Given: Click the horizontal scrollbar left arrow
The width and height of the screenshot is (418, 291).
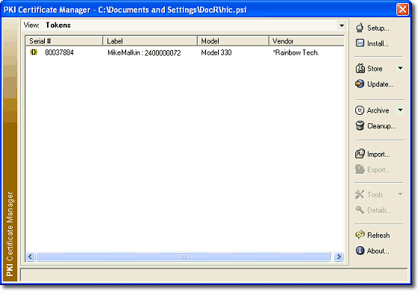Looking at the screenshot, I should click(30, 257).
